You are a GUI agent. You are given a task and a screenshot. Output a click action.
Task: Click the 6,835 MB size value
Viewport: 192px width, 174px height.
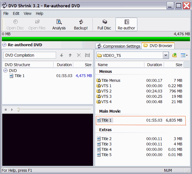coord(174,120)
